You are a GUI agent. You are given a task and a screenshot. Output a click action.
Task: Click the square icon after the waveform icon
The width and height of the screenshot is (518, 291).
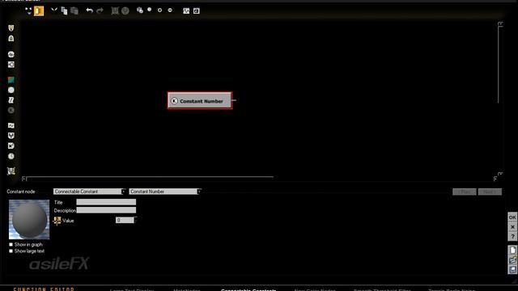pos(196,11)
